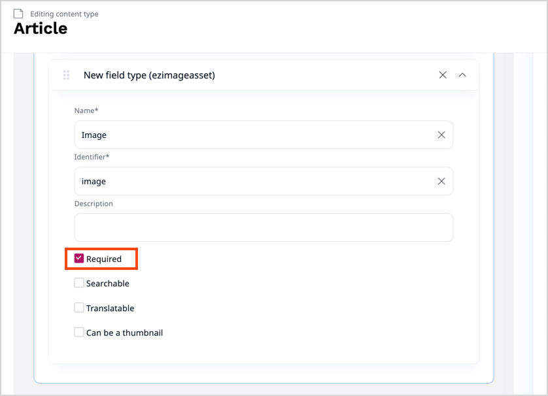Click the Article page title
The width and height of the screenshot is (548, 396).
click(x=41, y=29)
